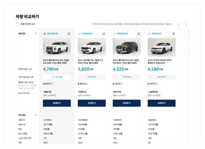This screenshot has width=205, height=149.
Task: Click the 30% discount rate text
Action: pos(150,95)
